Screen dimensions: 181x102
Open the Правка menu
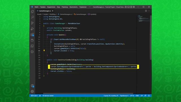click(43, 7)
